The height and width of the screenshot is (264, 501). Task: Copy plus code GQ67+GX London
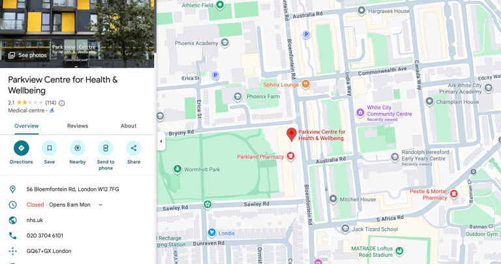[x=49, y=251]
